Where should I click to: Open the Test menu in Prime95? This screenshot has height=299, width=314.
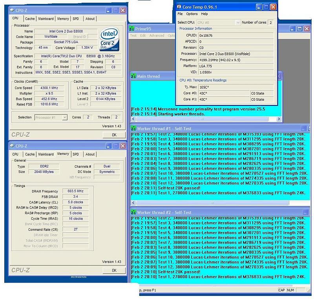coord(133,35)
